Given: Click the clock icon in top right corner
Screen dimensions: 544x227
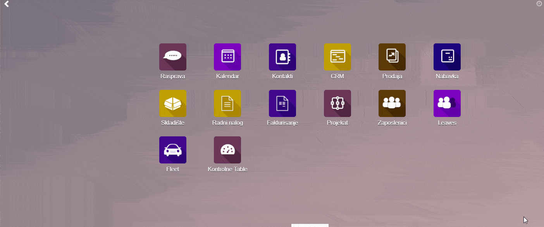Looking at the screenshot, I should [x=539, y=3].
